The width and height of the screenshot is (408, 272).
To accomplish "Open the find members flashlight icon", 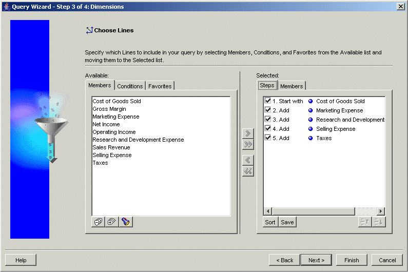I will coord(126,222).
